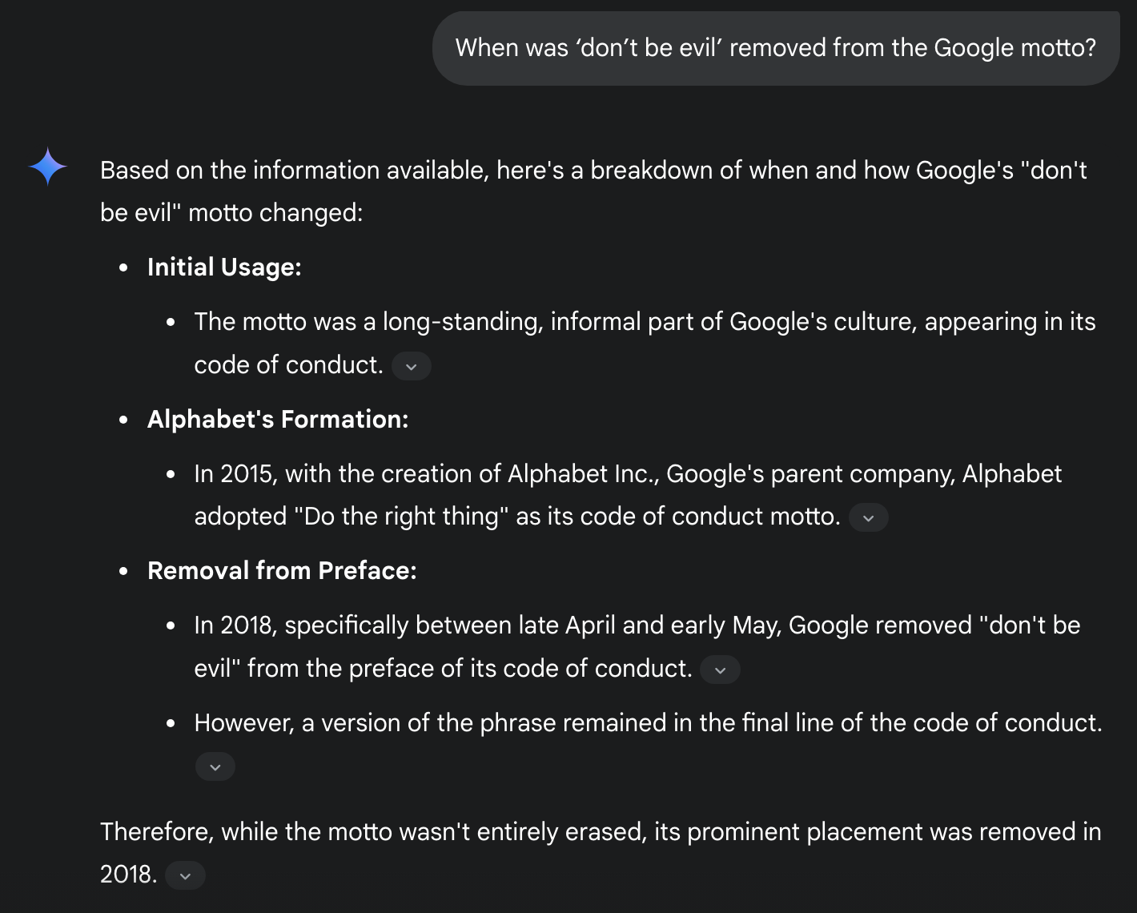Show sources via chevron after final "2018."
The width and height of the screenshot is (1137, 913).
185,875
